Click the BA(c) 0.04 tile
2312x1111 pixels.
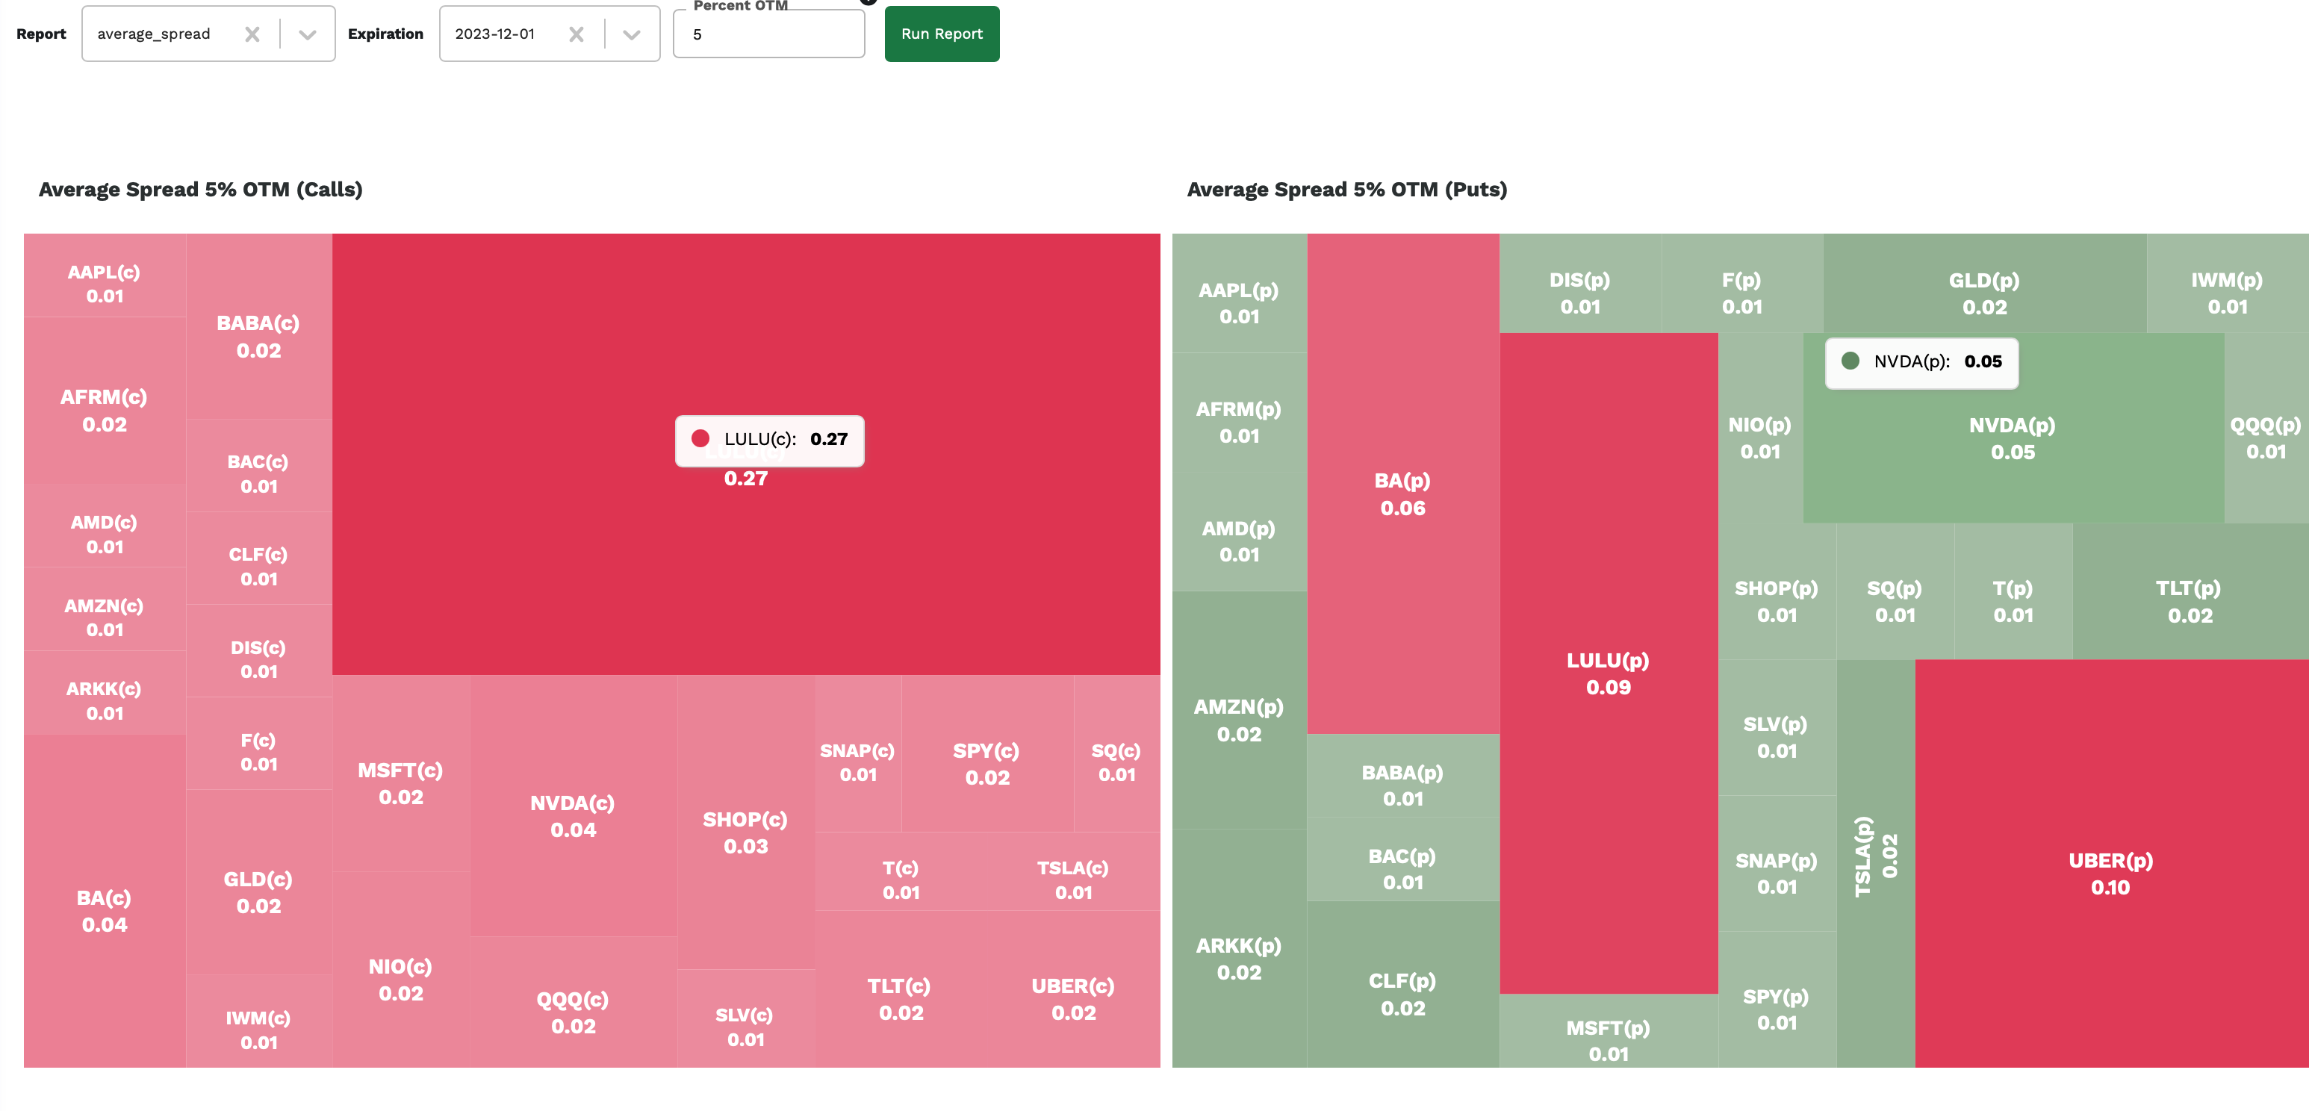pos(104,909)
